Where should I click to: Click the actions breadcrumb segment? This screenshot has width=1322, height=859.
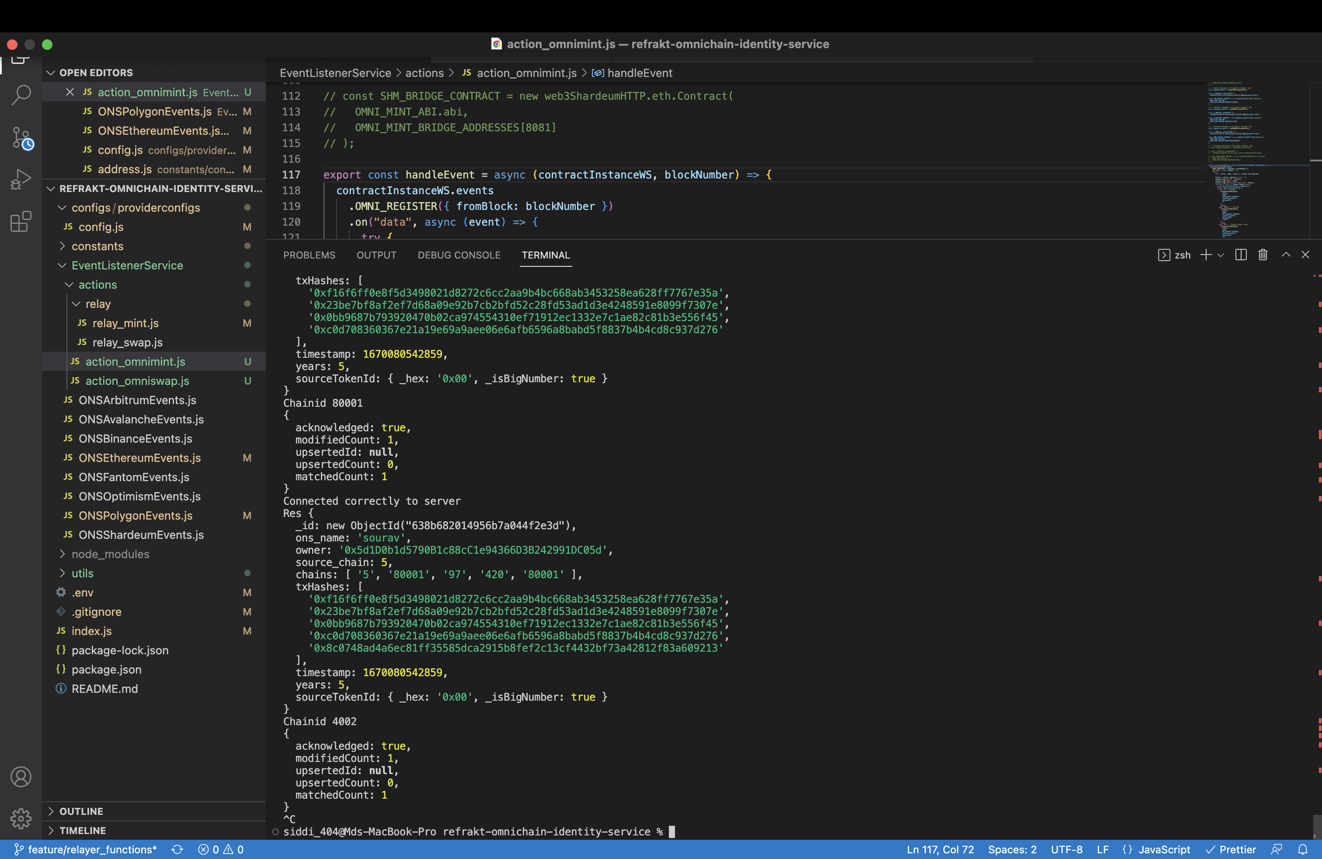424,73
